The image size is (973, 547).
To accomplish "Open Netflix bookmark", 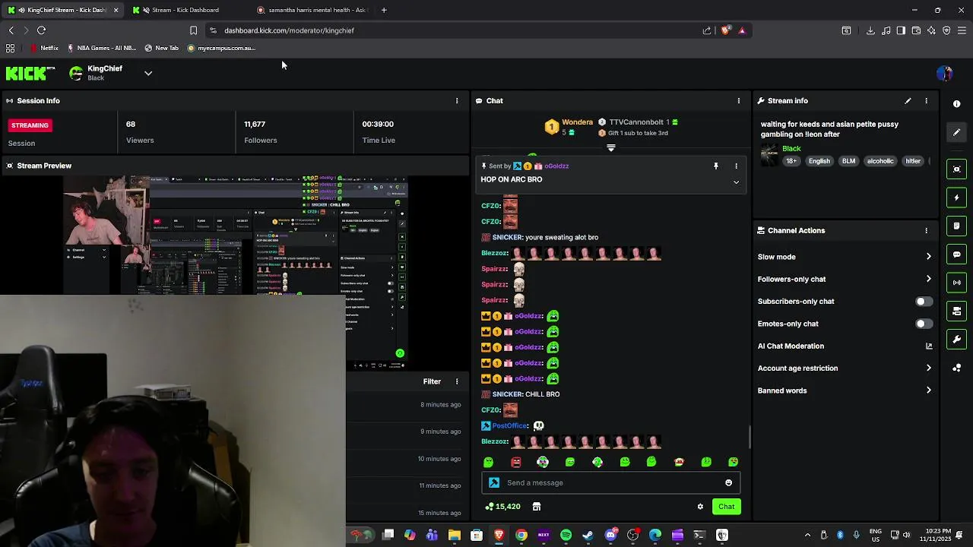I will point(44,48).
